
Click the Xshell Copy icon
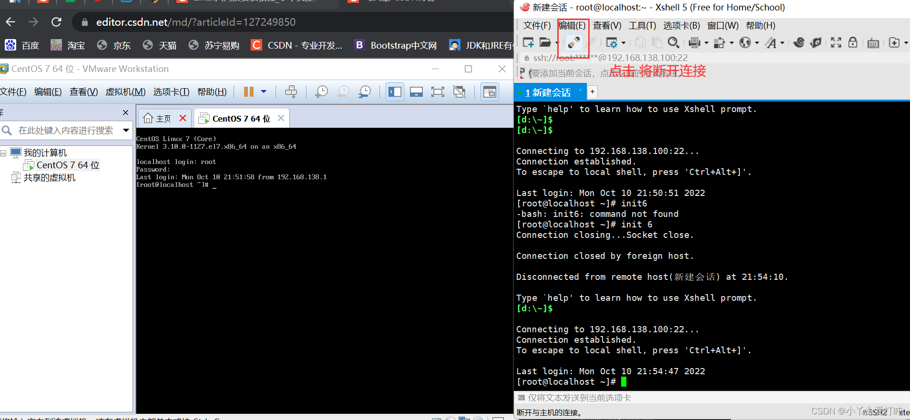click(640, 42)
